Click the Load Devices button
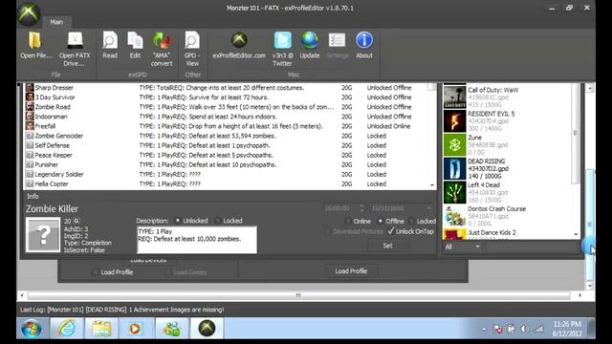Screen dimensions: 612x344 (x=148, y=261)
